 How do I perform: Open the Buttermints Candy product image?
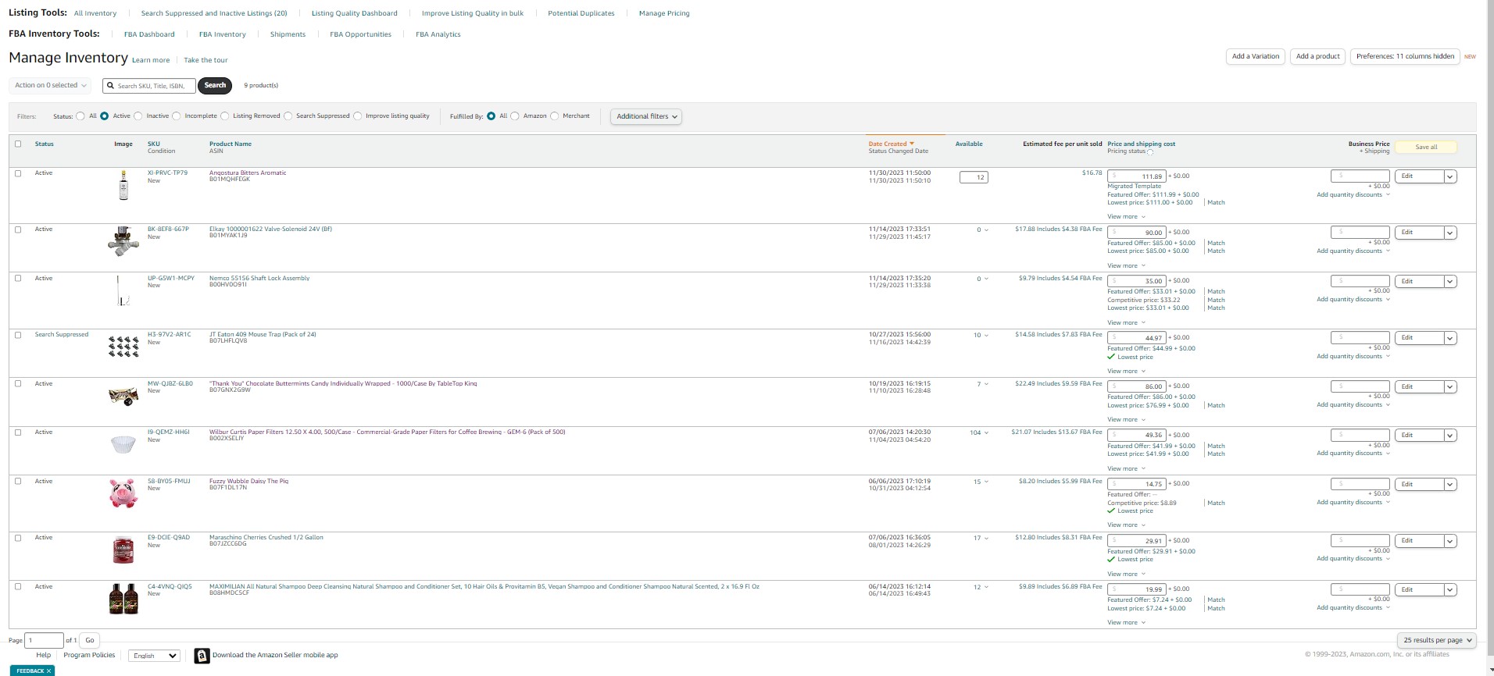click(x=123, y=396)
